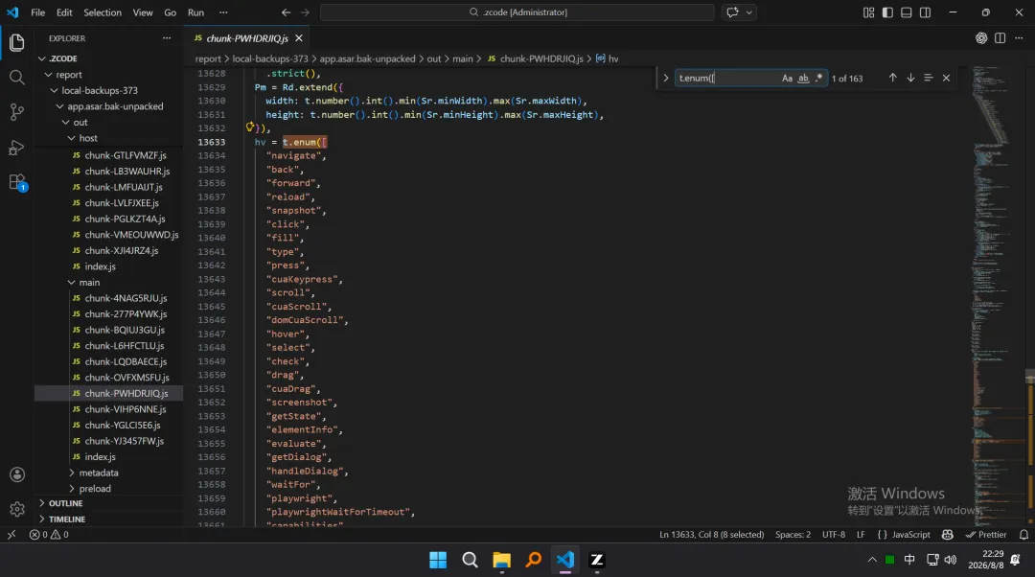Open the chat dropdown arrow in title bar

[x=749, y=12]
